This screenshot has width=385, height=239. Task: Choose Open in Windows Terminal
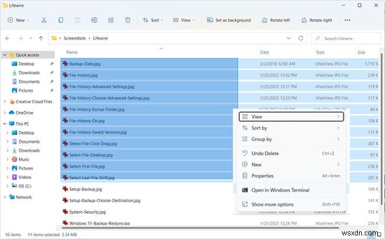point(291,190)
